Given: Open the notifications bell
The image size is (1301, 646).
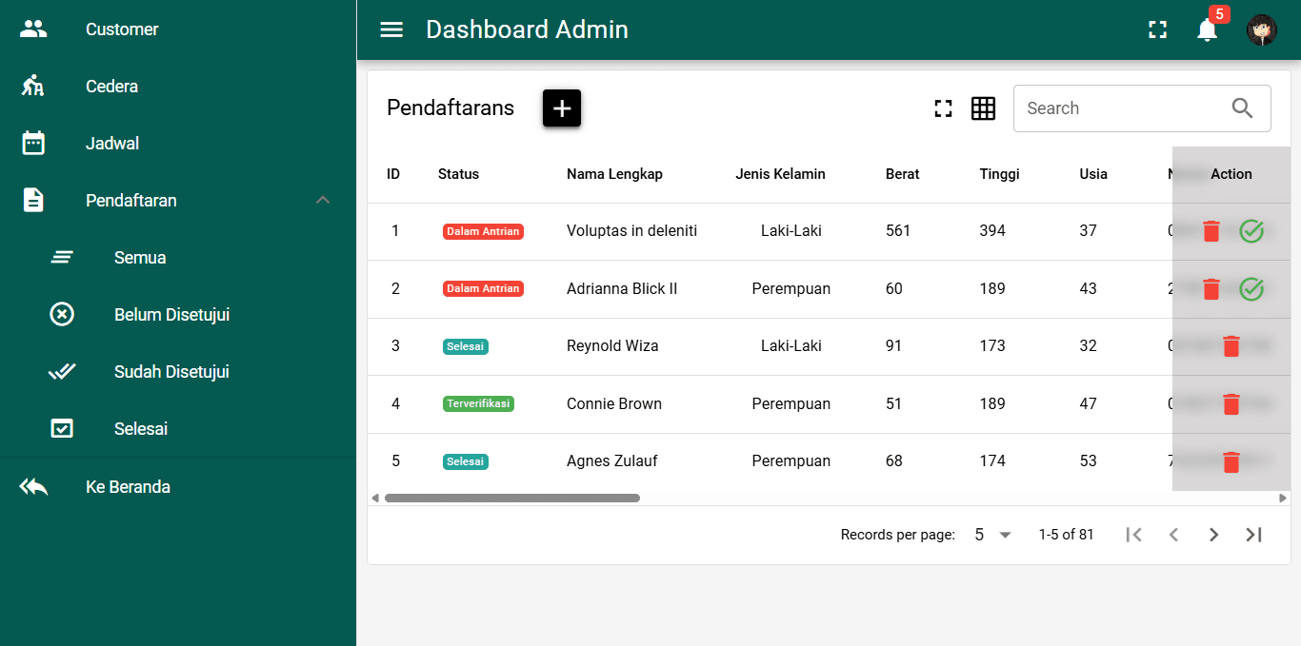Looking at the screenshot, I should pos(1207,29).
